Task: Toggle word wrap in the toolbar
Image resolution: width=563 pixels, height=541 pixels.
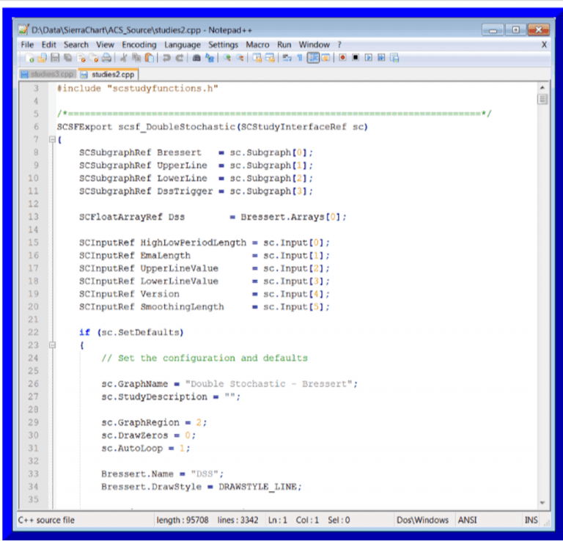Action: [x=287, y=57]
